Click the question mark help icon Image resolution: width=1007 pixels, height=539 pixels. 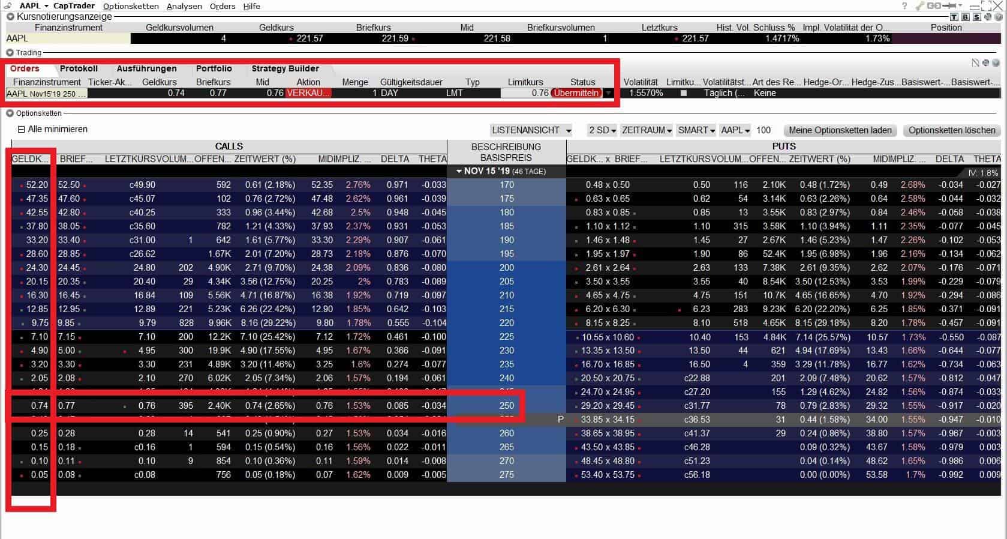[904, 6]
